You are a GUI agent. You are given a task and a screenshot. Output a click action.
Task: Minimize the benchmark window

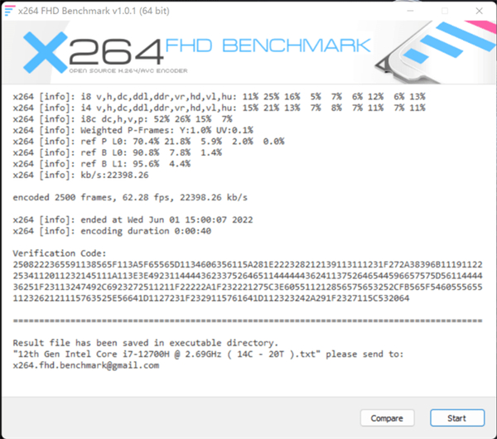411,11
